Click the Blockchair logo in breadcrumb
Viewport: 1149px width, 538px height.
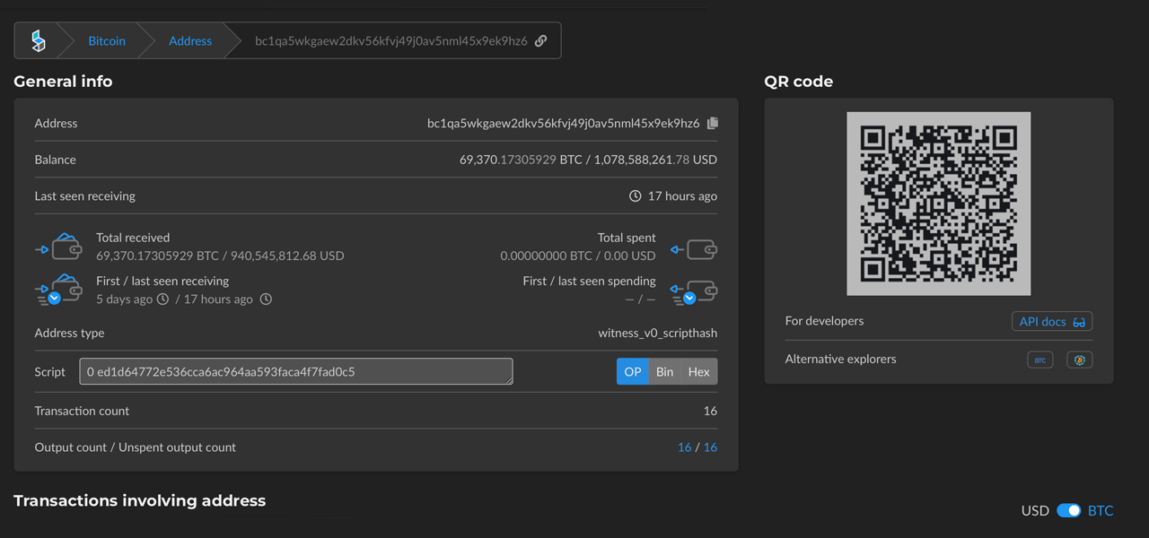(38, 40)
